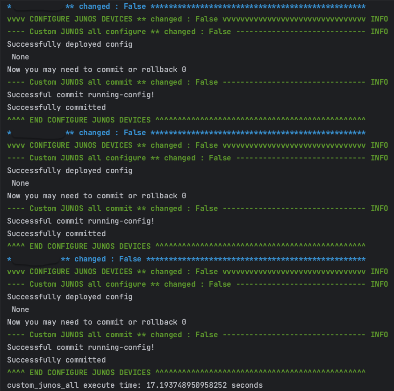
Task: Click third block's 'Successfully deployed config' line
Action: coord(70,297)
